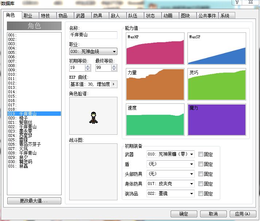This screenshot has width=260, height=221.
Task: Open the 灵巧 parameter graph
Action: (x=217, y=84)
